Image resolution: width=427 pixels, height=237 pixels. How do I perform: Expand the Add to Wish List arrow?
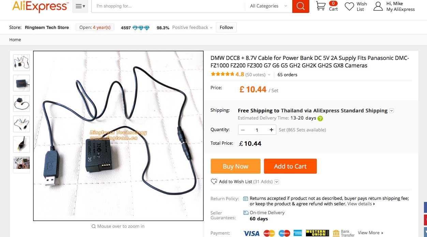coord(277,182)
